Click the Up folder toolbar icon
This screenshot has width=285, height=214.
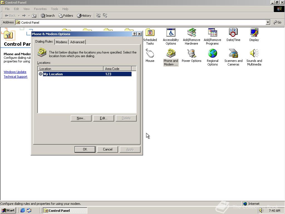tap(34, 16)
